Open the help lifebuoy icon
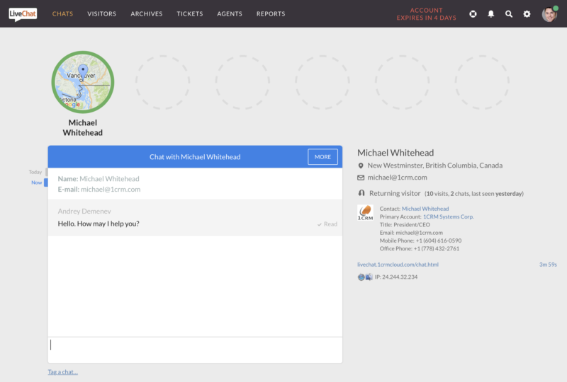The width and height of the screenshot is (567, 382). 473,14
